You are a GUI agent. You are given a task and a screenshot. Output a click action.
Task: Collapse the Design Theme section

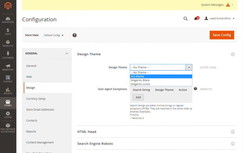click(x=233, y=54)
